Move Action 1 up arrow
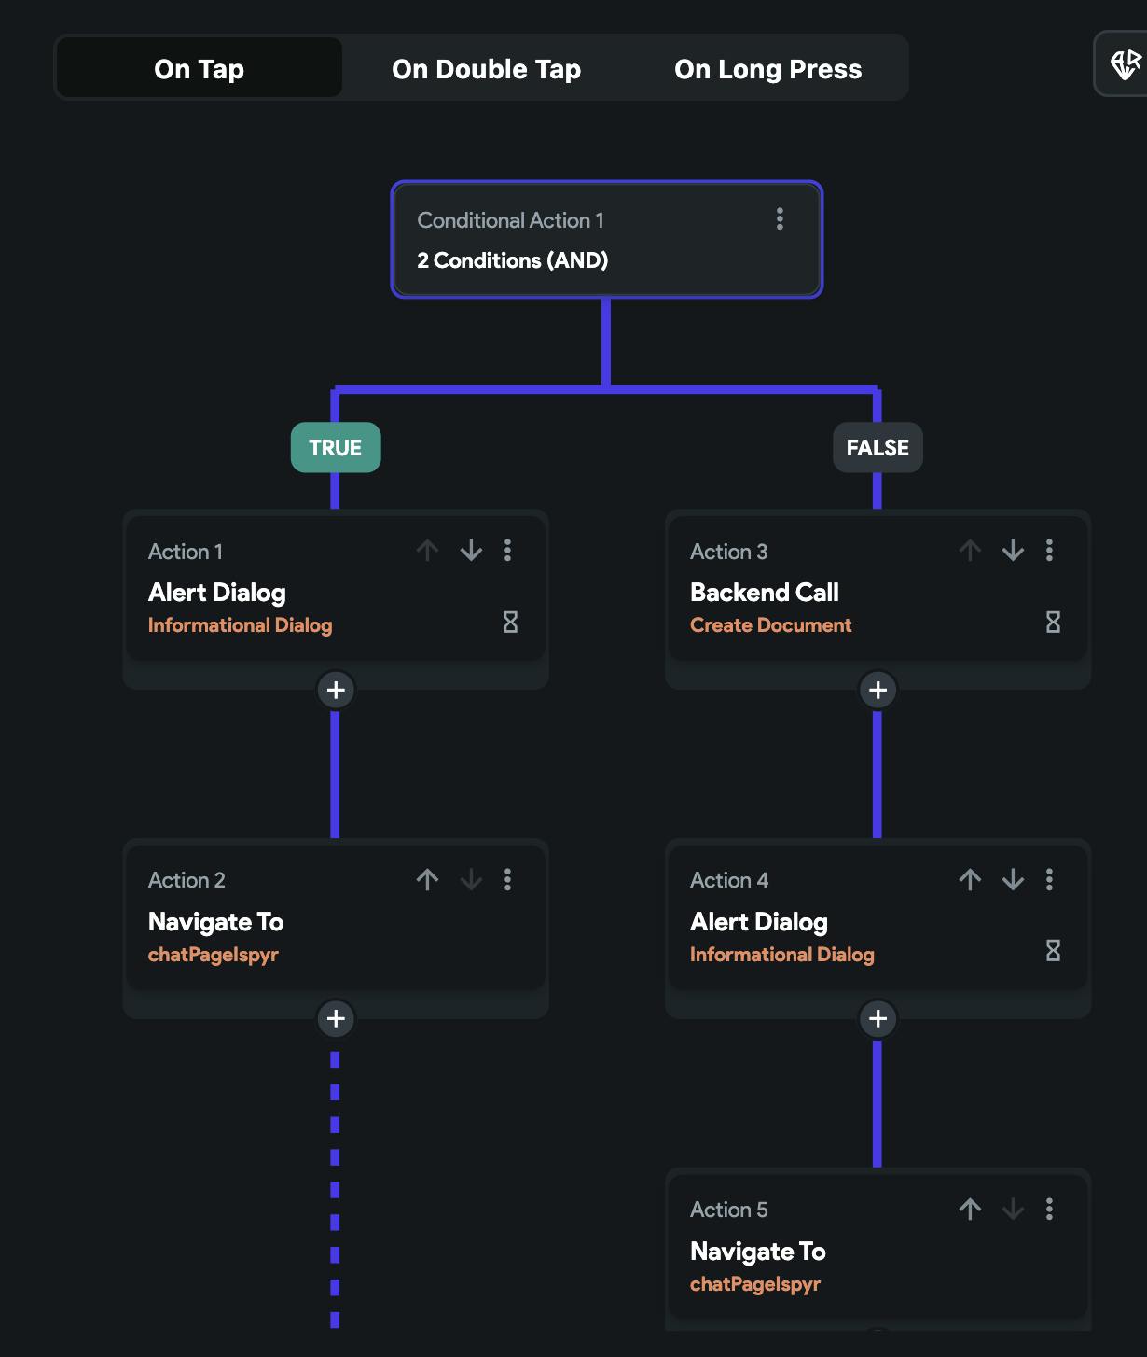The height and width of the screenshot is (1357, 1147). [428, 551]
